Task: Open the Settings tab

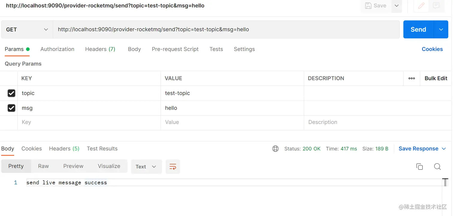Action: point(244,49)
